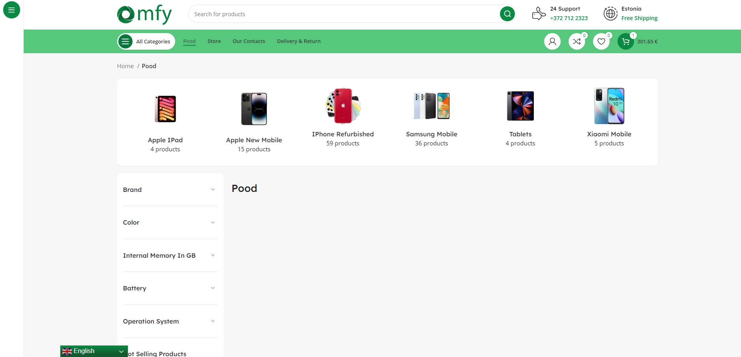Screen dimensions: 741x357
Task: Click the Apple New Mobile title
Action: 254,140
